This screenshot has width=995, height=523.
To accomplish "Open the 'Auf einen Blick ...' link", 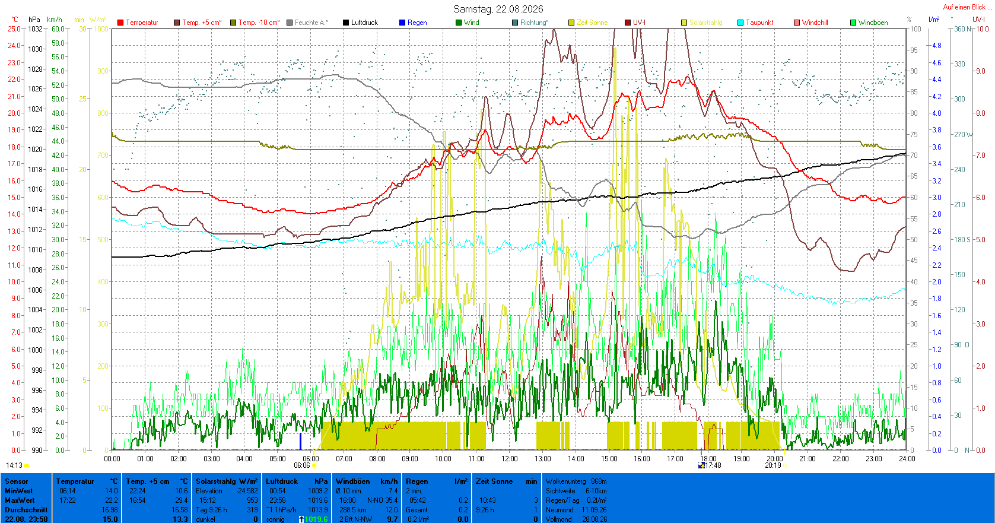I will (967, 7).
